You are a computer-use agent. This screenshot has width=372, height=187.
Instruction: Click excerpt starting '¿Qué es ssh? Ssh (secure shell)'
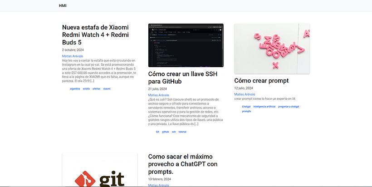[186, 112]
